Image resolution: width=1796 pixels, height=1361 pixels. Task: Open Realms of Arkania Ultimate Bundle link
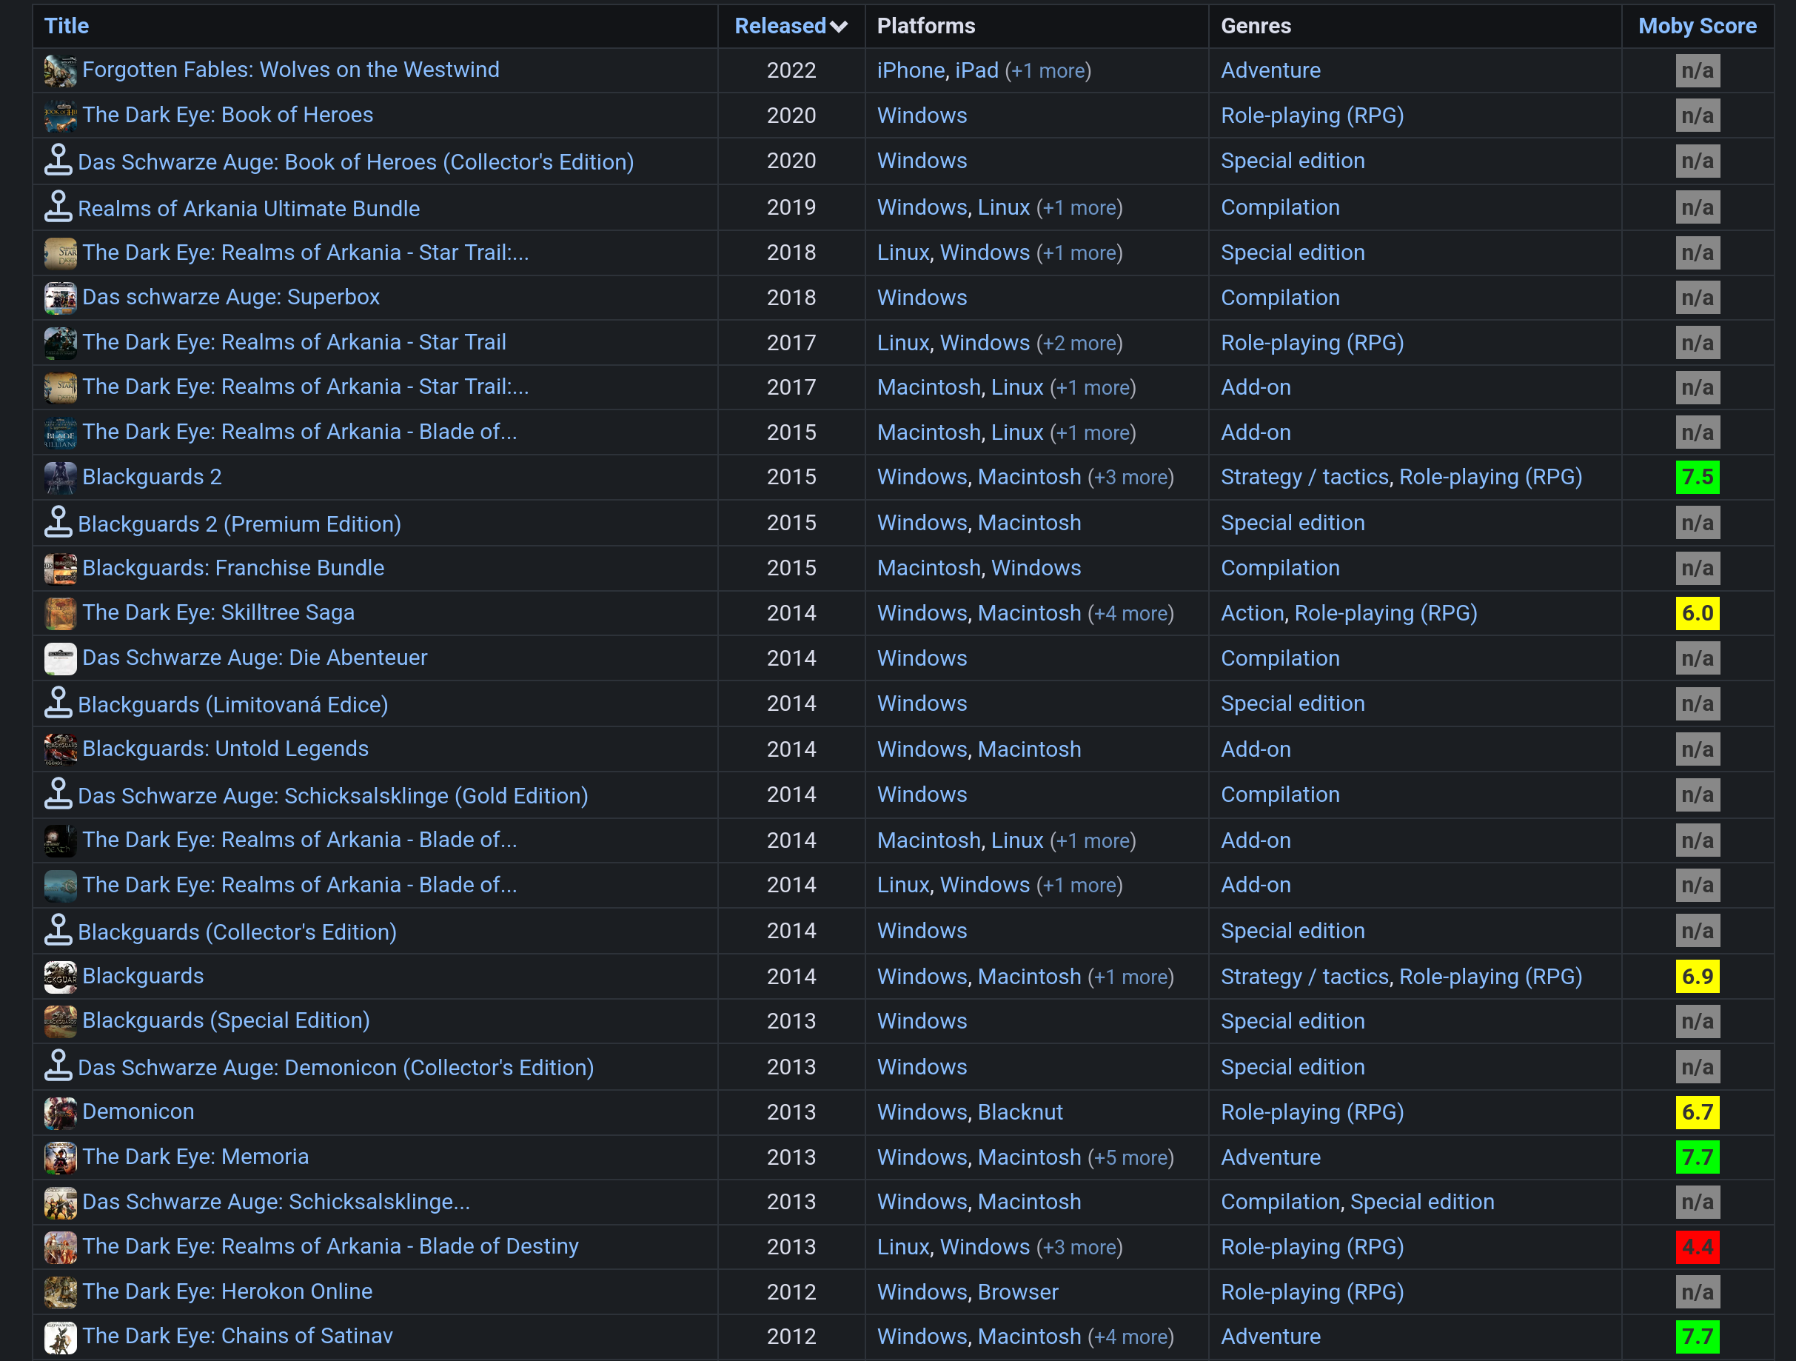click(x=249, y=209)
